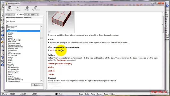Select the yellow puzzle-piece tool icon
This screenshot has width=170, height=96.
(x=3, y=43)
